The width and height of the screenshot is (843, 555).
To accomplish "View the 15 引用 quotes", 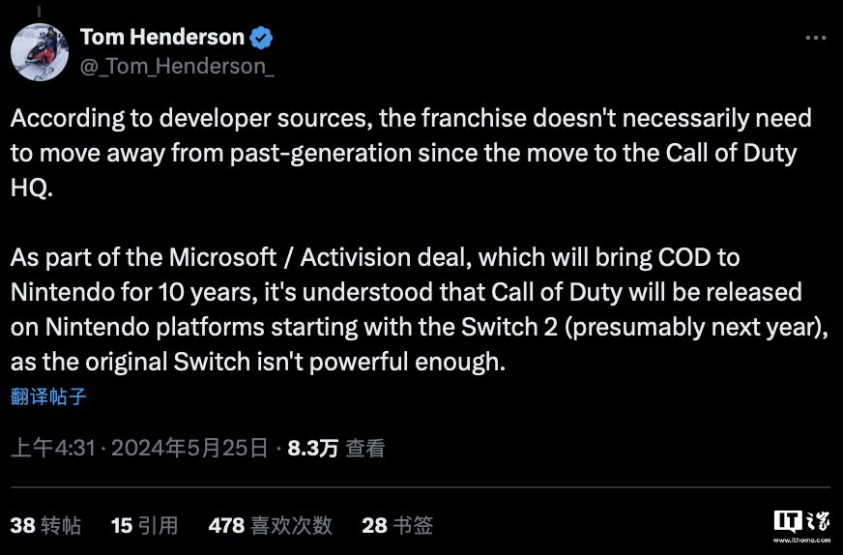I will pos(145,525).
